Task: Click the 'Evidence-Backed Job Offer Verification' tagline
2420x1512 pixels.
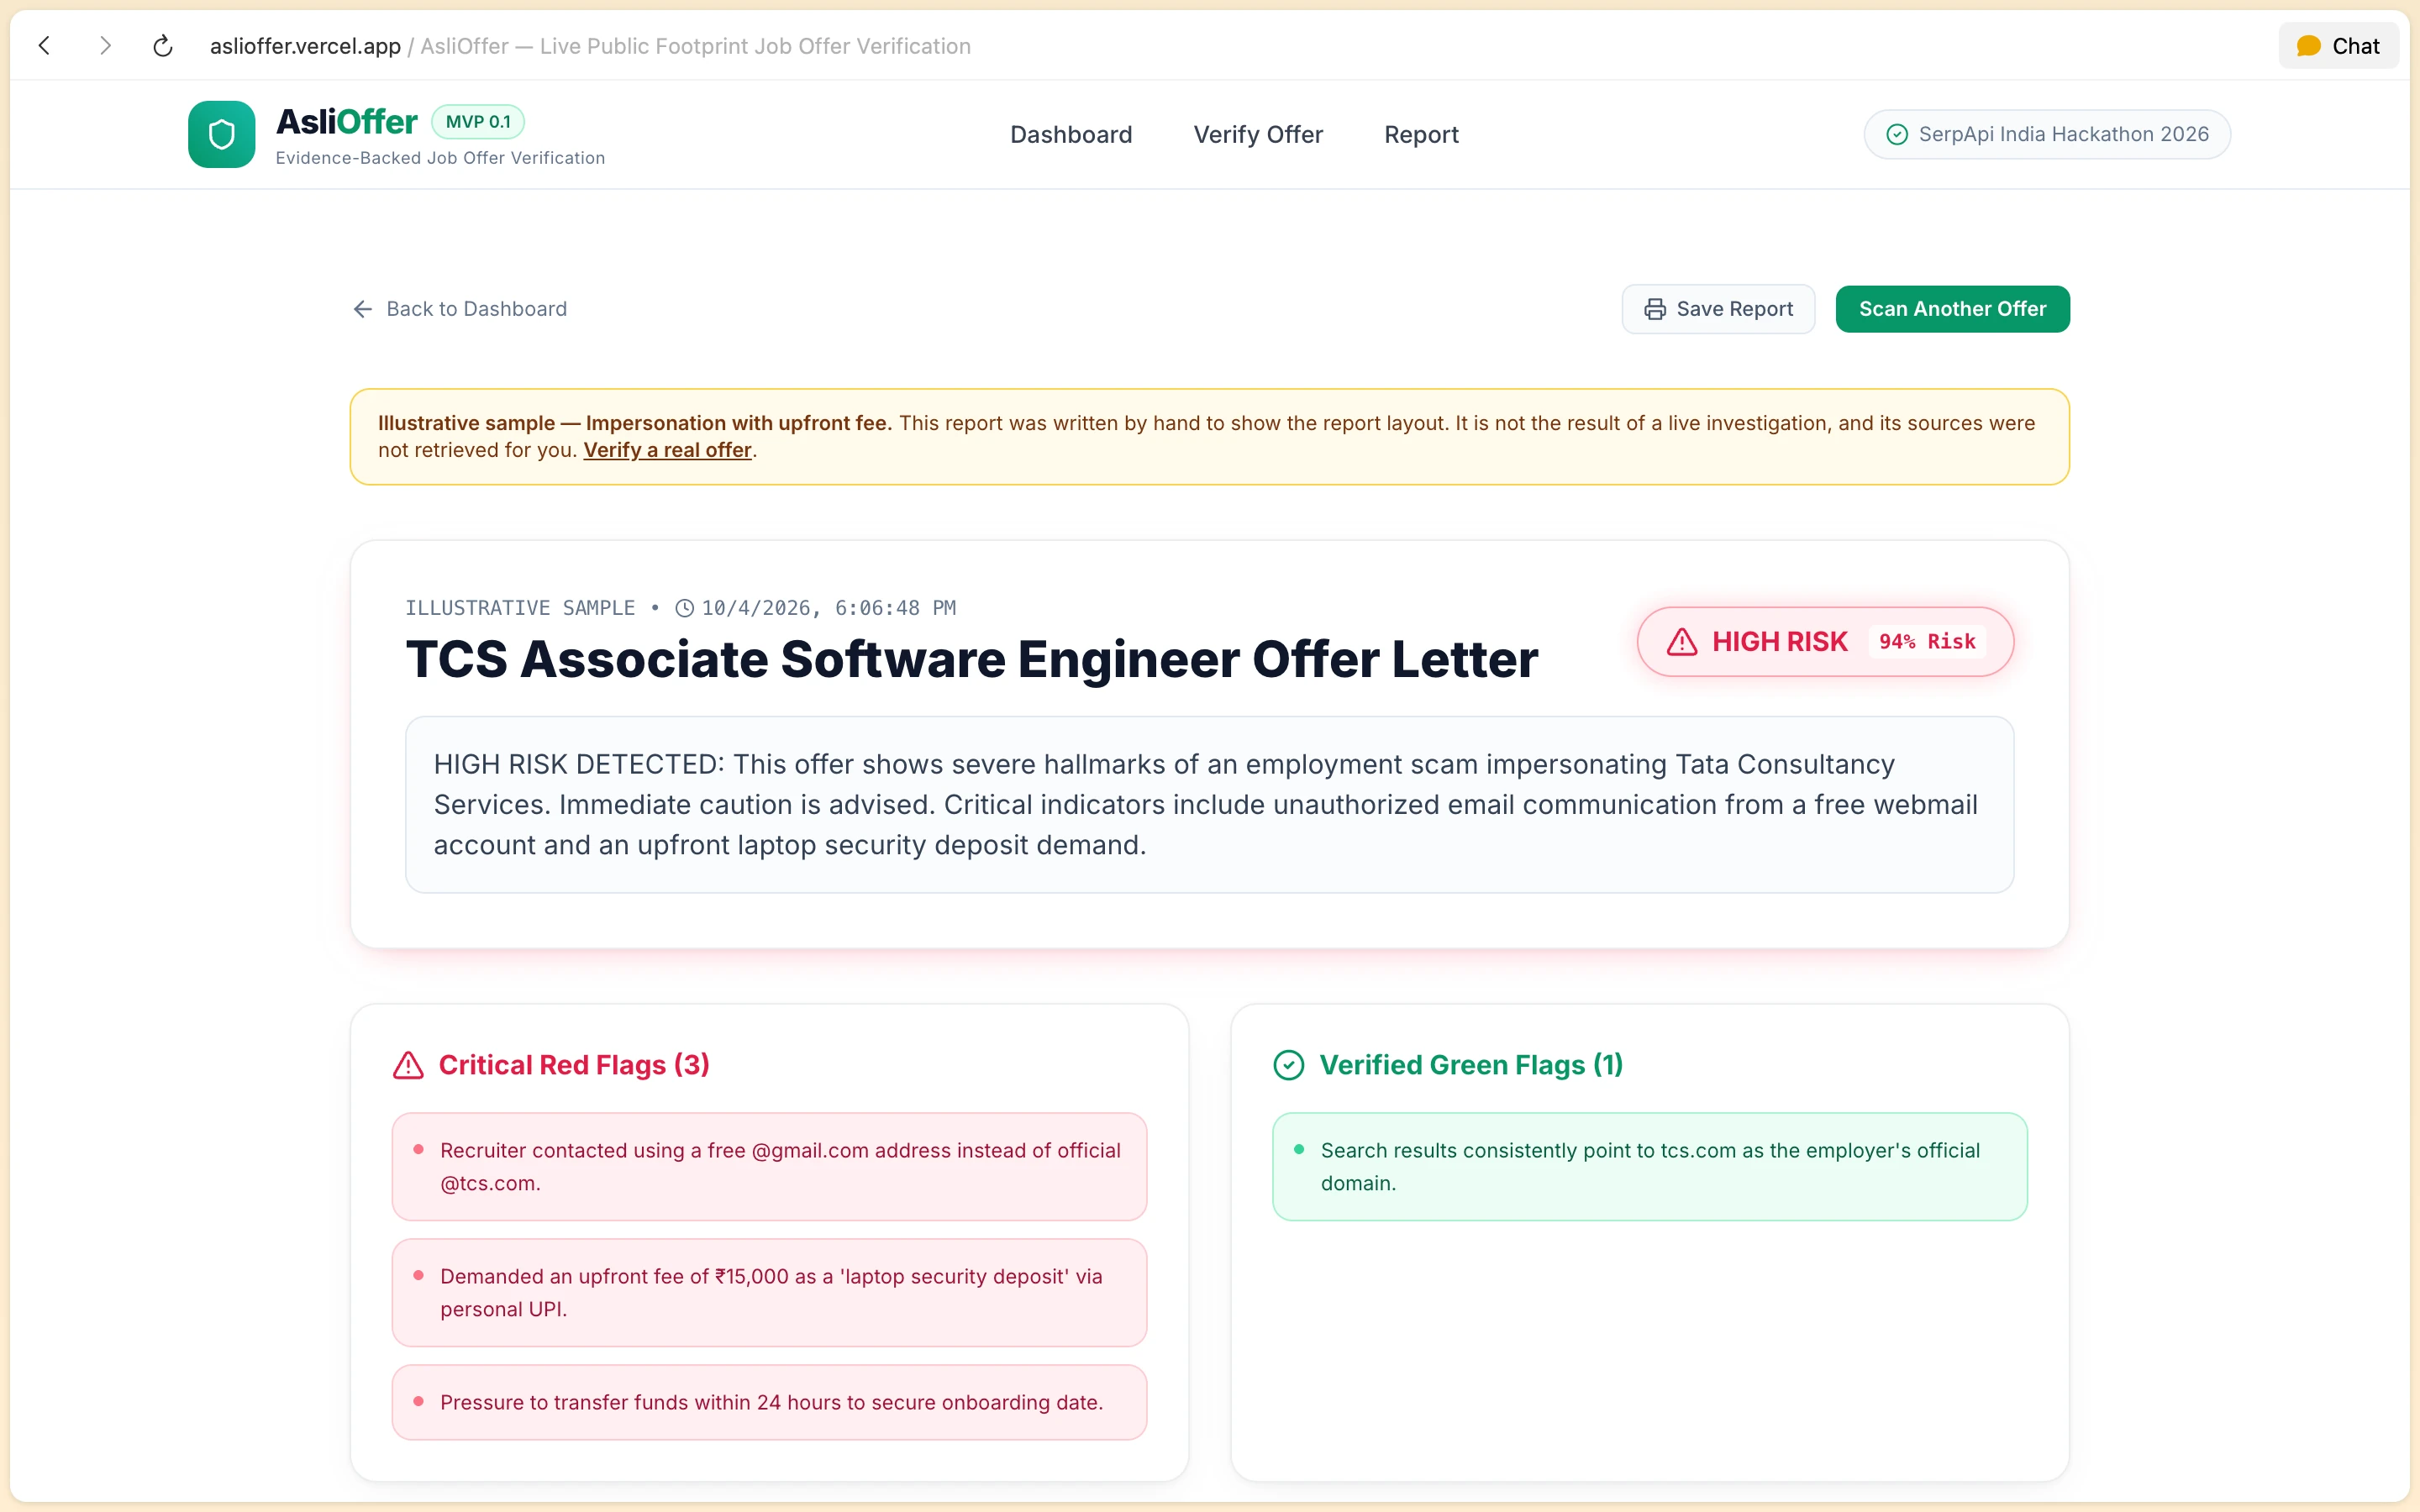Action: (440, 158)
